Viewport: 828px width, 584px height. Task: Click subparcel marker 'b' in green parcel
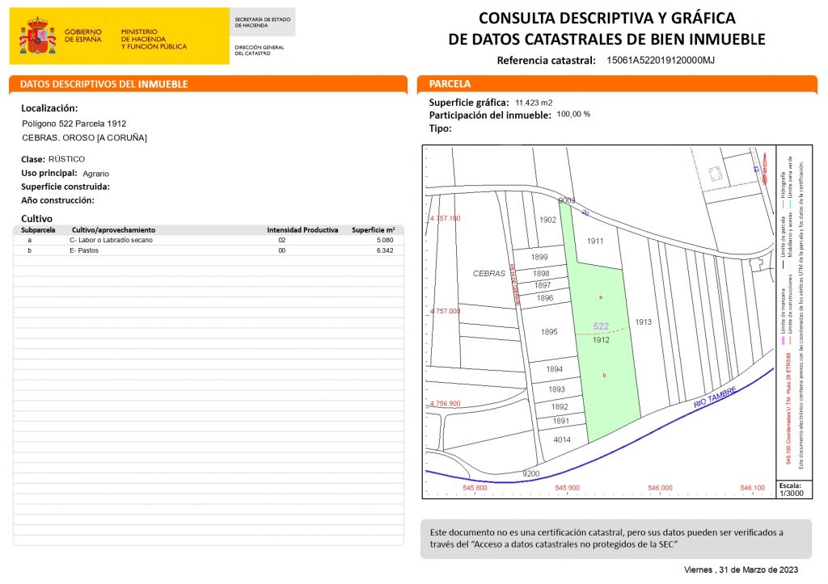(604, 375)
